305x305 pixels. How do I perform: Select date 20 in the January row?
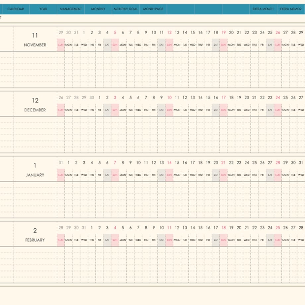coord(216,163)
